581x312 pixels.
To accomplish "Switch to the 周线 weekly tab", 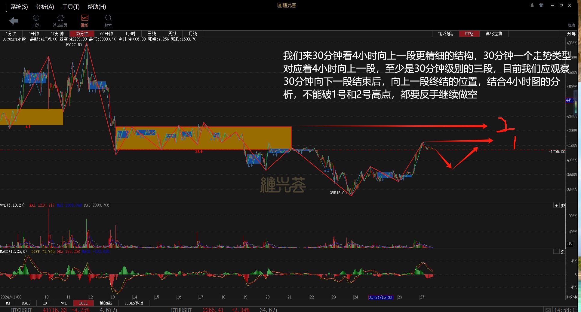I will click(172, 34).
